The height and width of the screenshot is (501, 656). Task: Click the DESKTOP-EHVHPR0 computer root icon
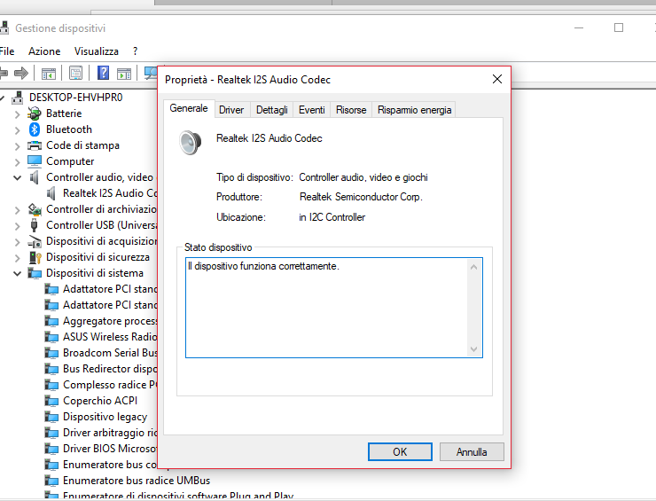tap(17, 98)
